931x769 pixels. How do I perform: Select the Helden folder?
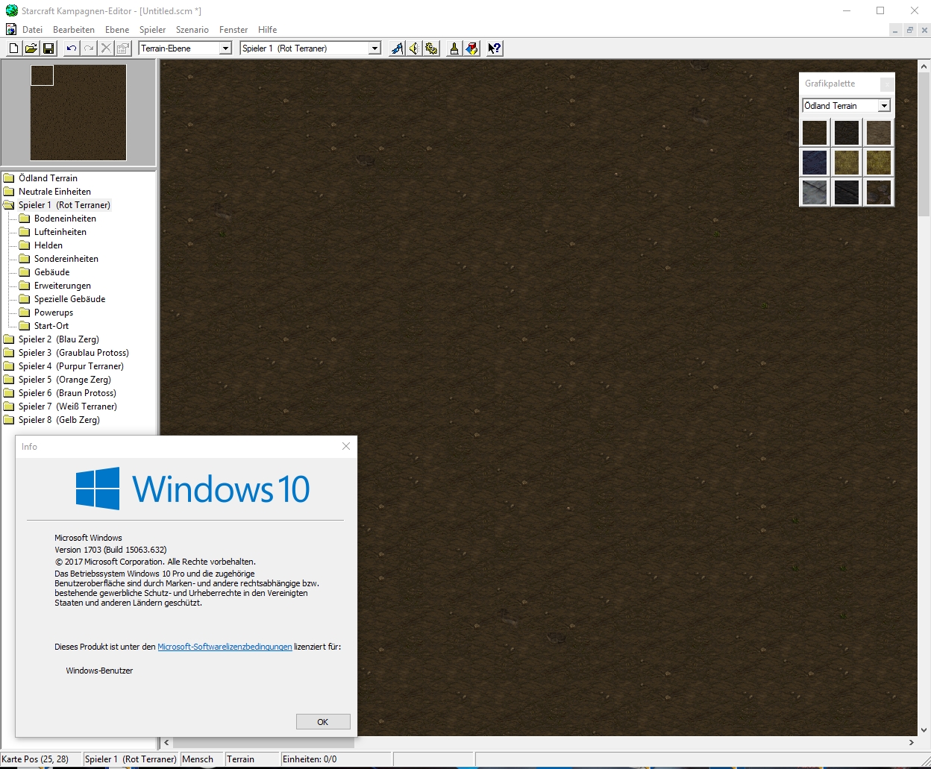point(41,245)
